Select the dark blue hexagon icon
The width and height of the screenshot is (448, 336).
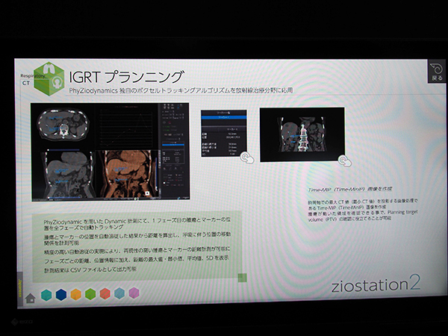pyautogui.click(x=61, y=293)
